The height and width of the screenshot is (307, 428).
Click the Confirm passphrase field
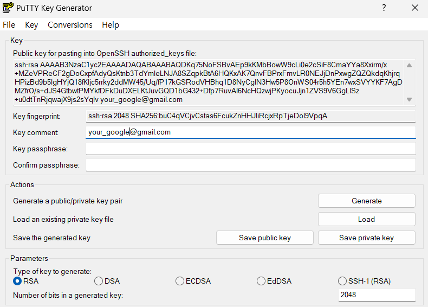pyautogui.click(x=251, y=165)
